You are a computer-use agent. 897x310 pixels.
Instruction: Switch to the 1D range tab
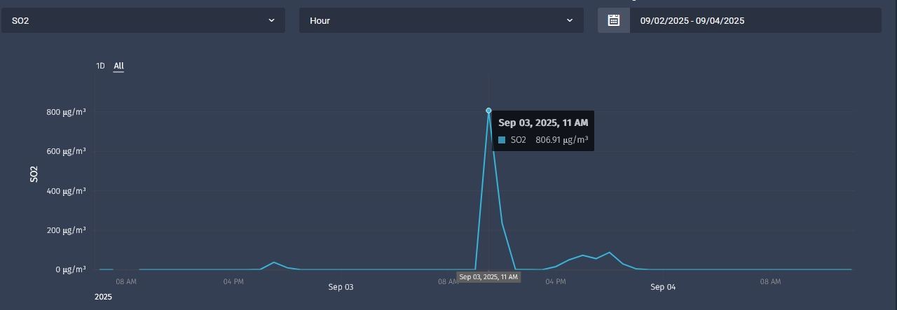pyautogui.click(x=100, y=66)
